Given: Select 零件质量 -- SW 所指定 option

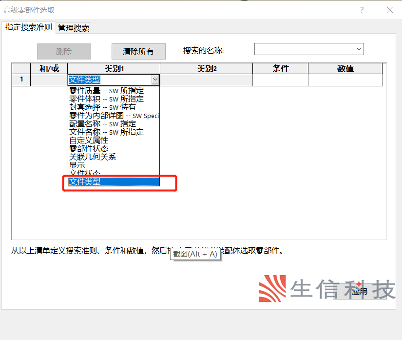Looking at the screenshot, I should 114,91.
